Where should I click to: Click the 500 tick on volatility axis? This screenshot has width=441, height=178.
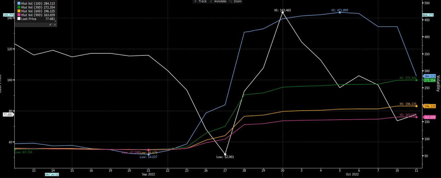point(427,3)
